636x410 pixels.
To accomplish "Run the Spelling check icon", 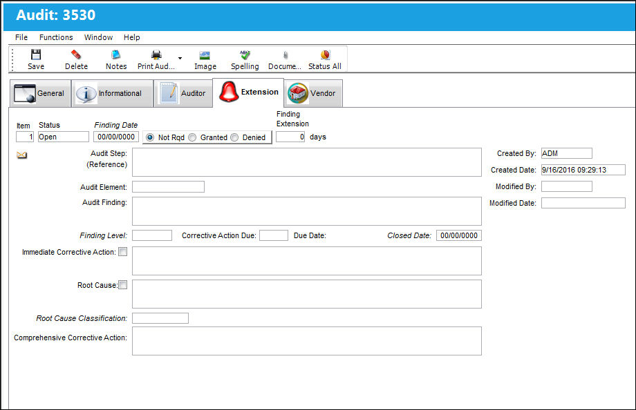I will point(245,55).
